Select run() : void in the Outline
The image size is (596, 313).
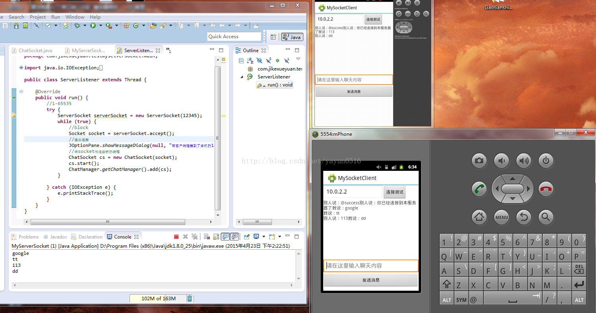click(x=275, y=85)
